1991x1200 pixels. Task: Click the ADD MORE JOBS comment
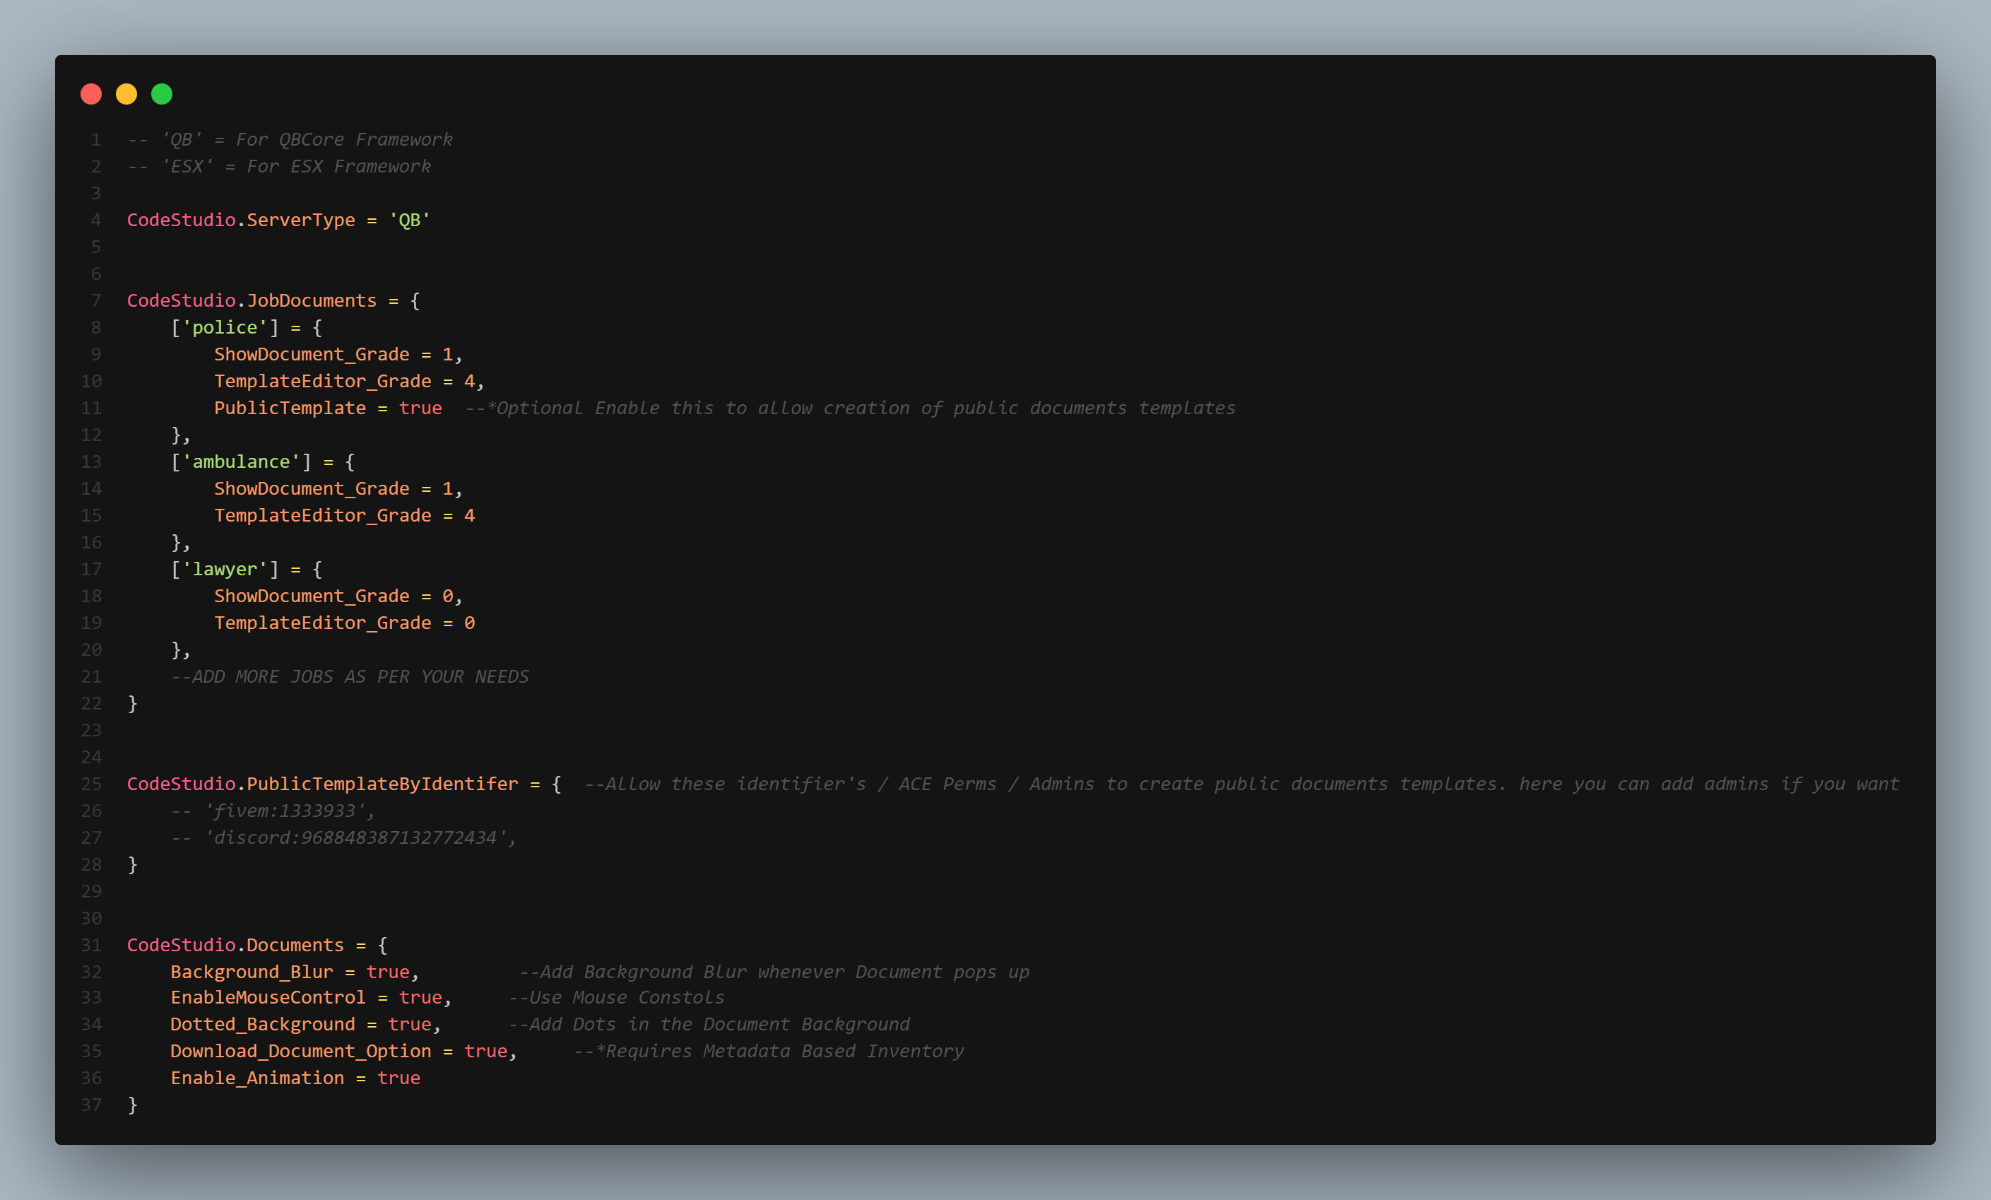click(x=350, y=676)
